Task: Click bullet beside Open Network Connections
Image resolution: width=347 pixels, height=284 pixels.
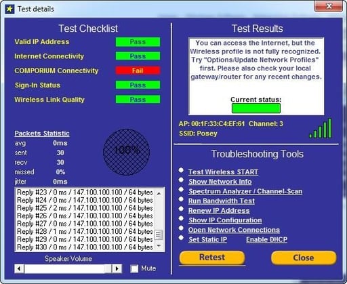Action: click(x=181, y=228)
